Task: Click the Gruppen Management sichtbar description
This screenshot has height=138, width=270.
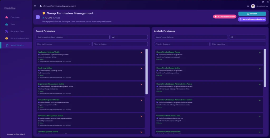Action: click(x=48, y=105)
